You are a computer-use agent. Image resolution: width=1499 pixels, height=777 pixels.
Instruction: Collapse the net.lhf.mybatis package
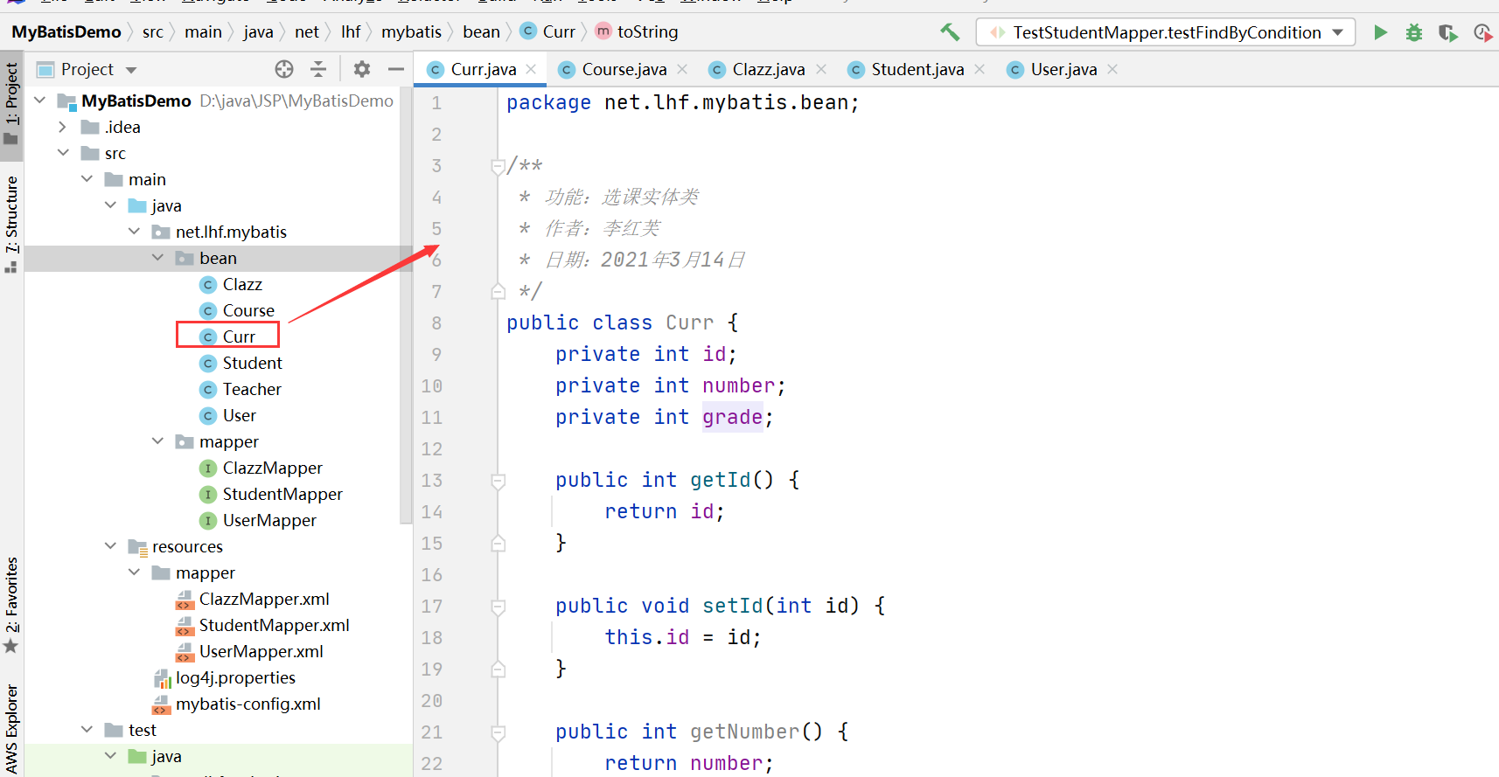pos(134,232)
